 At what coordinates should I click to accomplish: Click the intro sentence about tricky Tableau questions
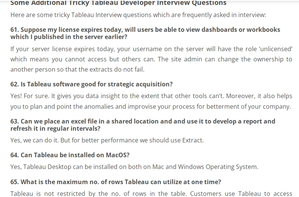138,15
